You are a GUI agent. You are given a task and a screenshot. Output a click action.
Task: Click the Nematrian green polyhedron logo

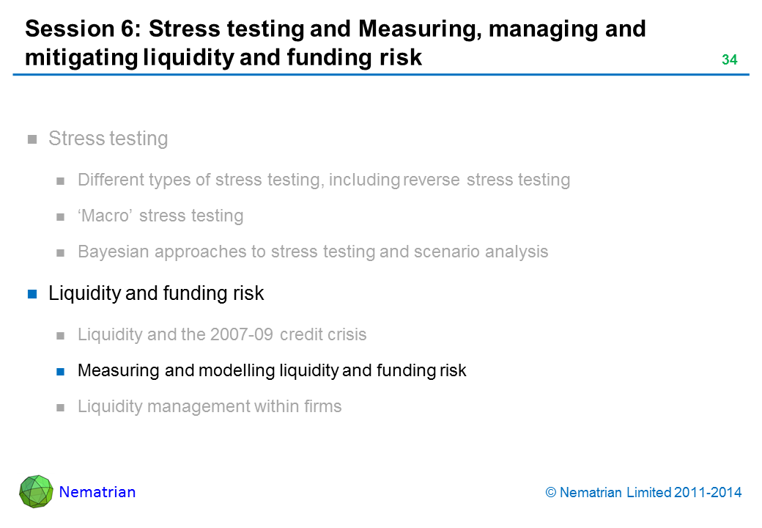(x=36, y=491)
